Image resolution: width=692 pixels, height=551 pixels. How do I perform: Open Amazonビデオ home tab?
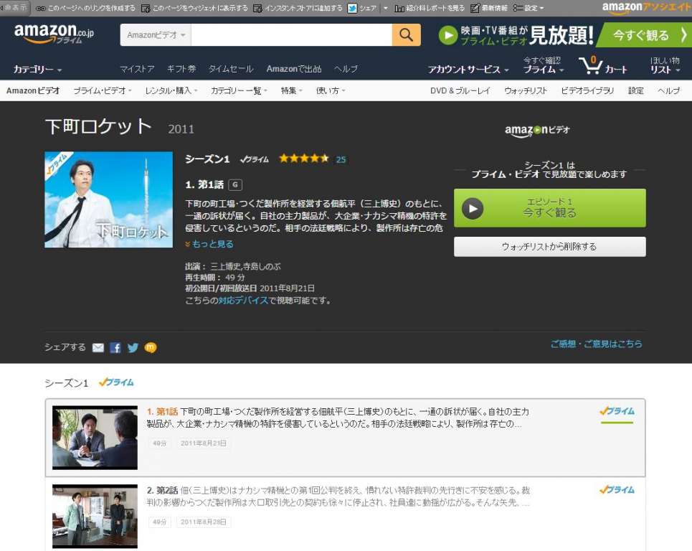(x=33, y=90)
